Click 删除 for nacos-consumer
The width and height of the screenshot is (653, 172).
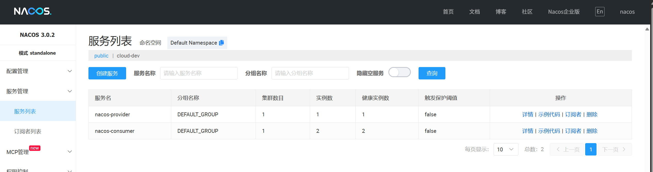click(x=592, y=131)
